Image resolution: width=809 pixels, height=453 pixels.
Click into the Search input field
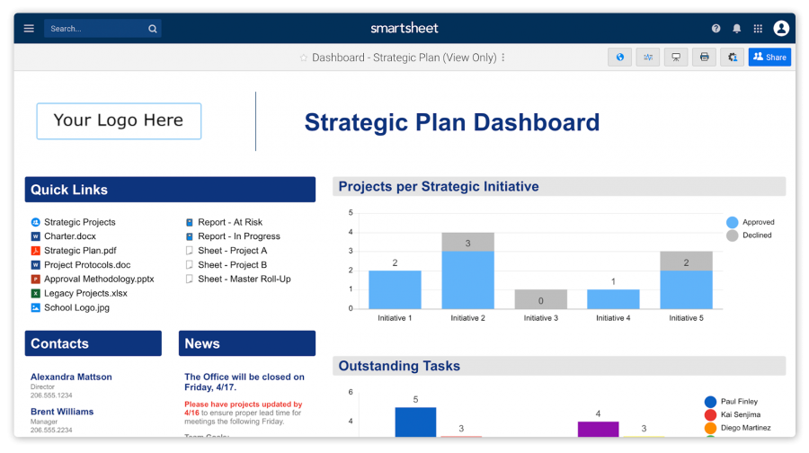94,29
